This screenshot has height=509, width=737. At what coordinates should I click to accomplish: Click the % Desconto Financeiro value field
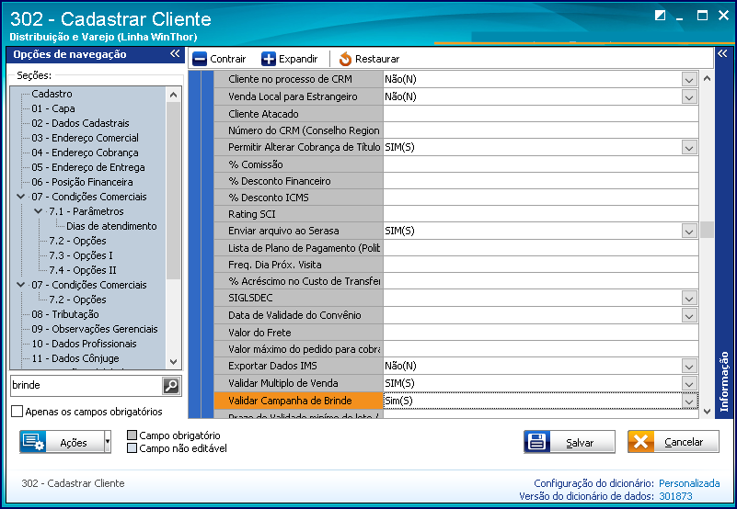[540, 181]
